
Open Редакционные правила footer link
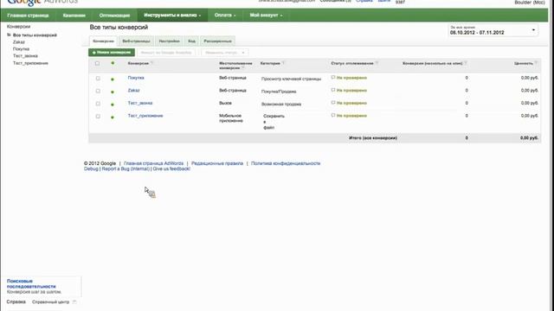pos(217,163)
